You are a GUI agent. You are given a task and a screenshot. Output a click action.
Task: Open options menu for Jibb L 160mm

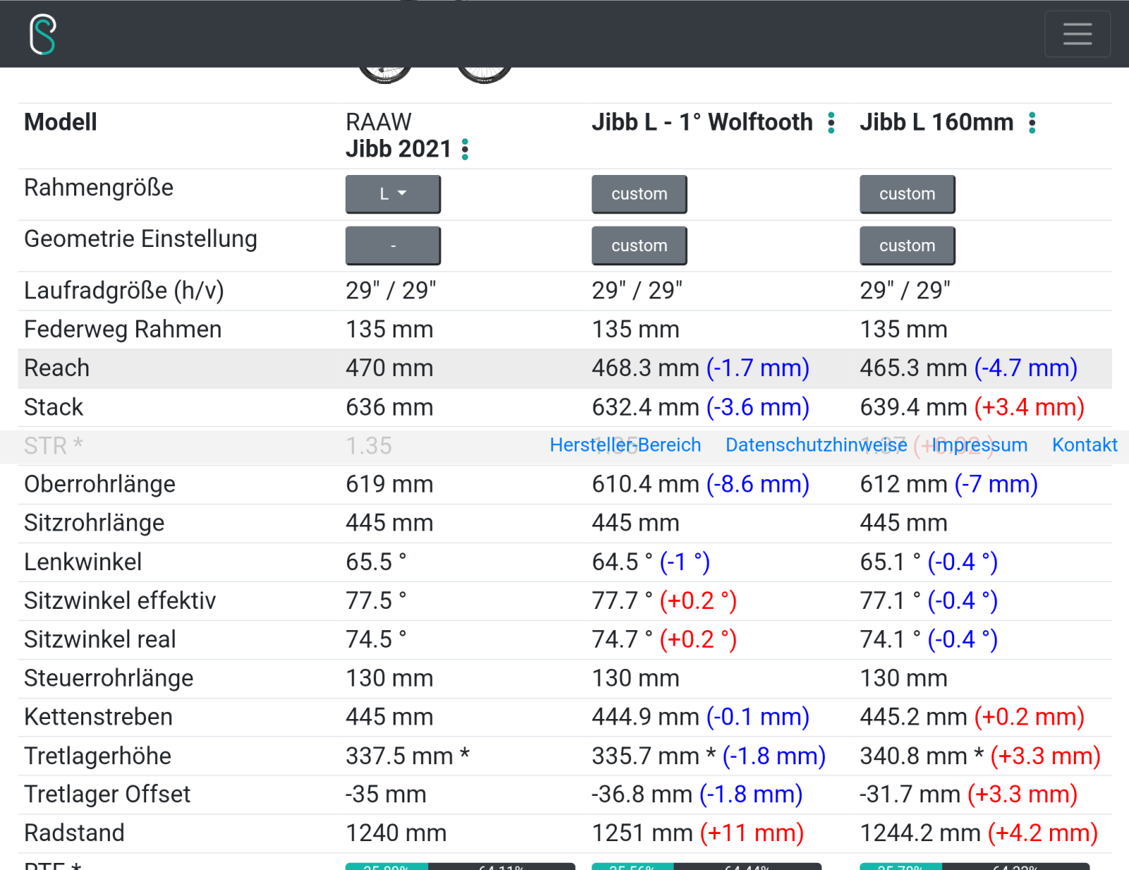pos(1032,123)
